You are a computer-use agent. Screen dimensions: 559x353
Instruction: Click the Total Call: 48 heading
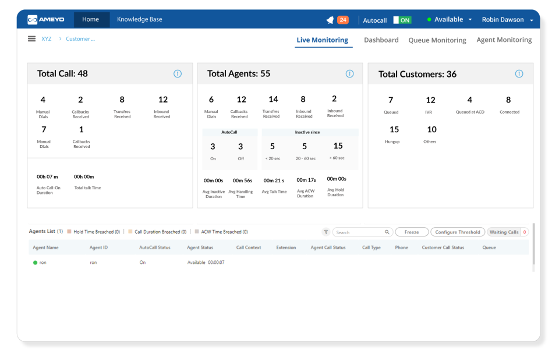tap(62, 73)
